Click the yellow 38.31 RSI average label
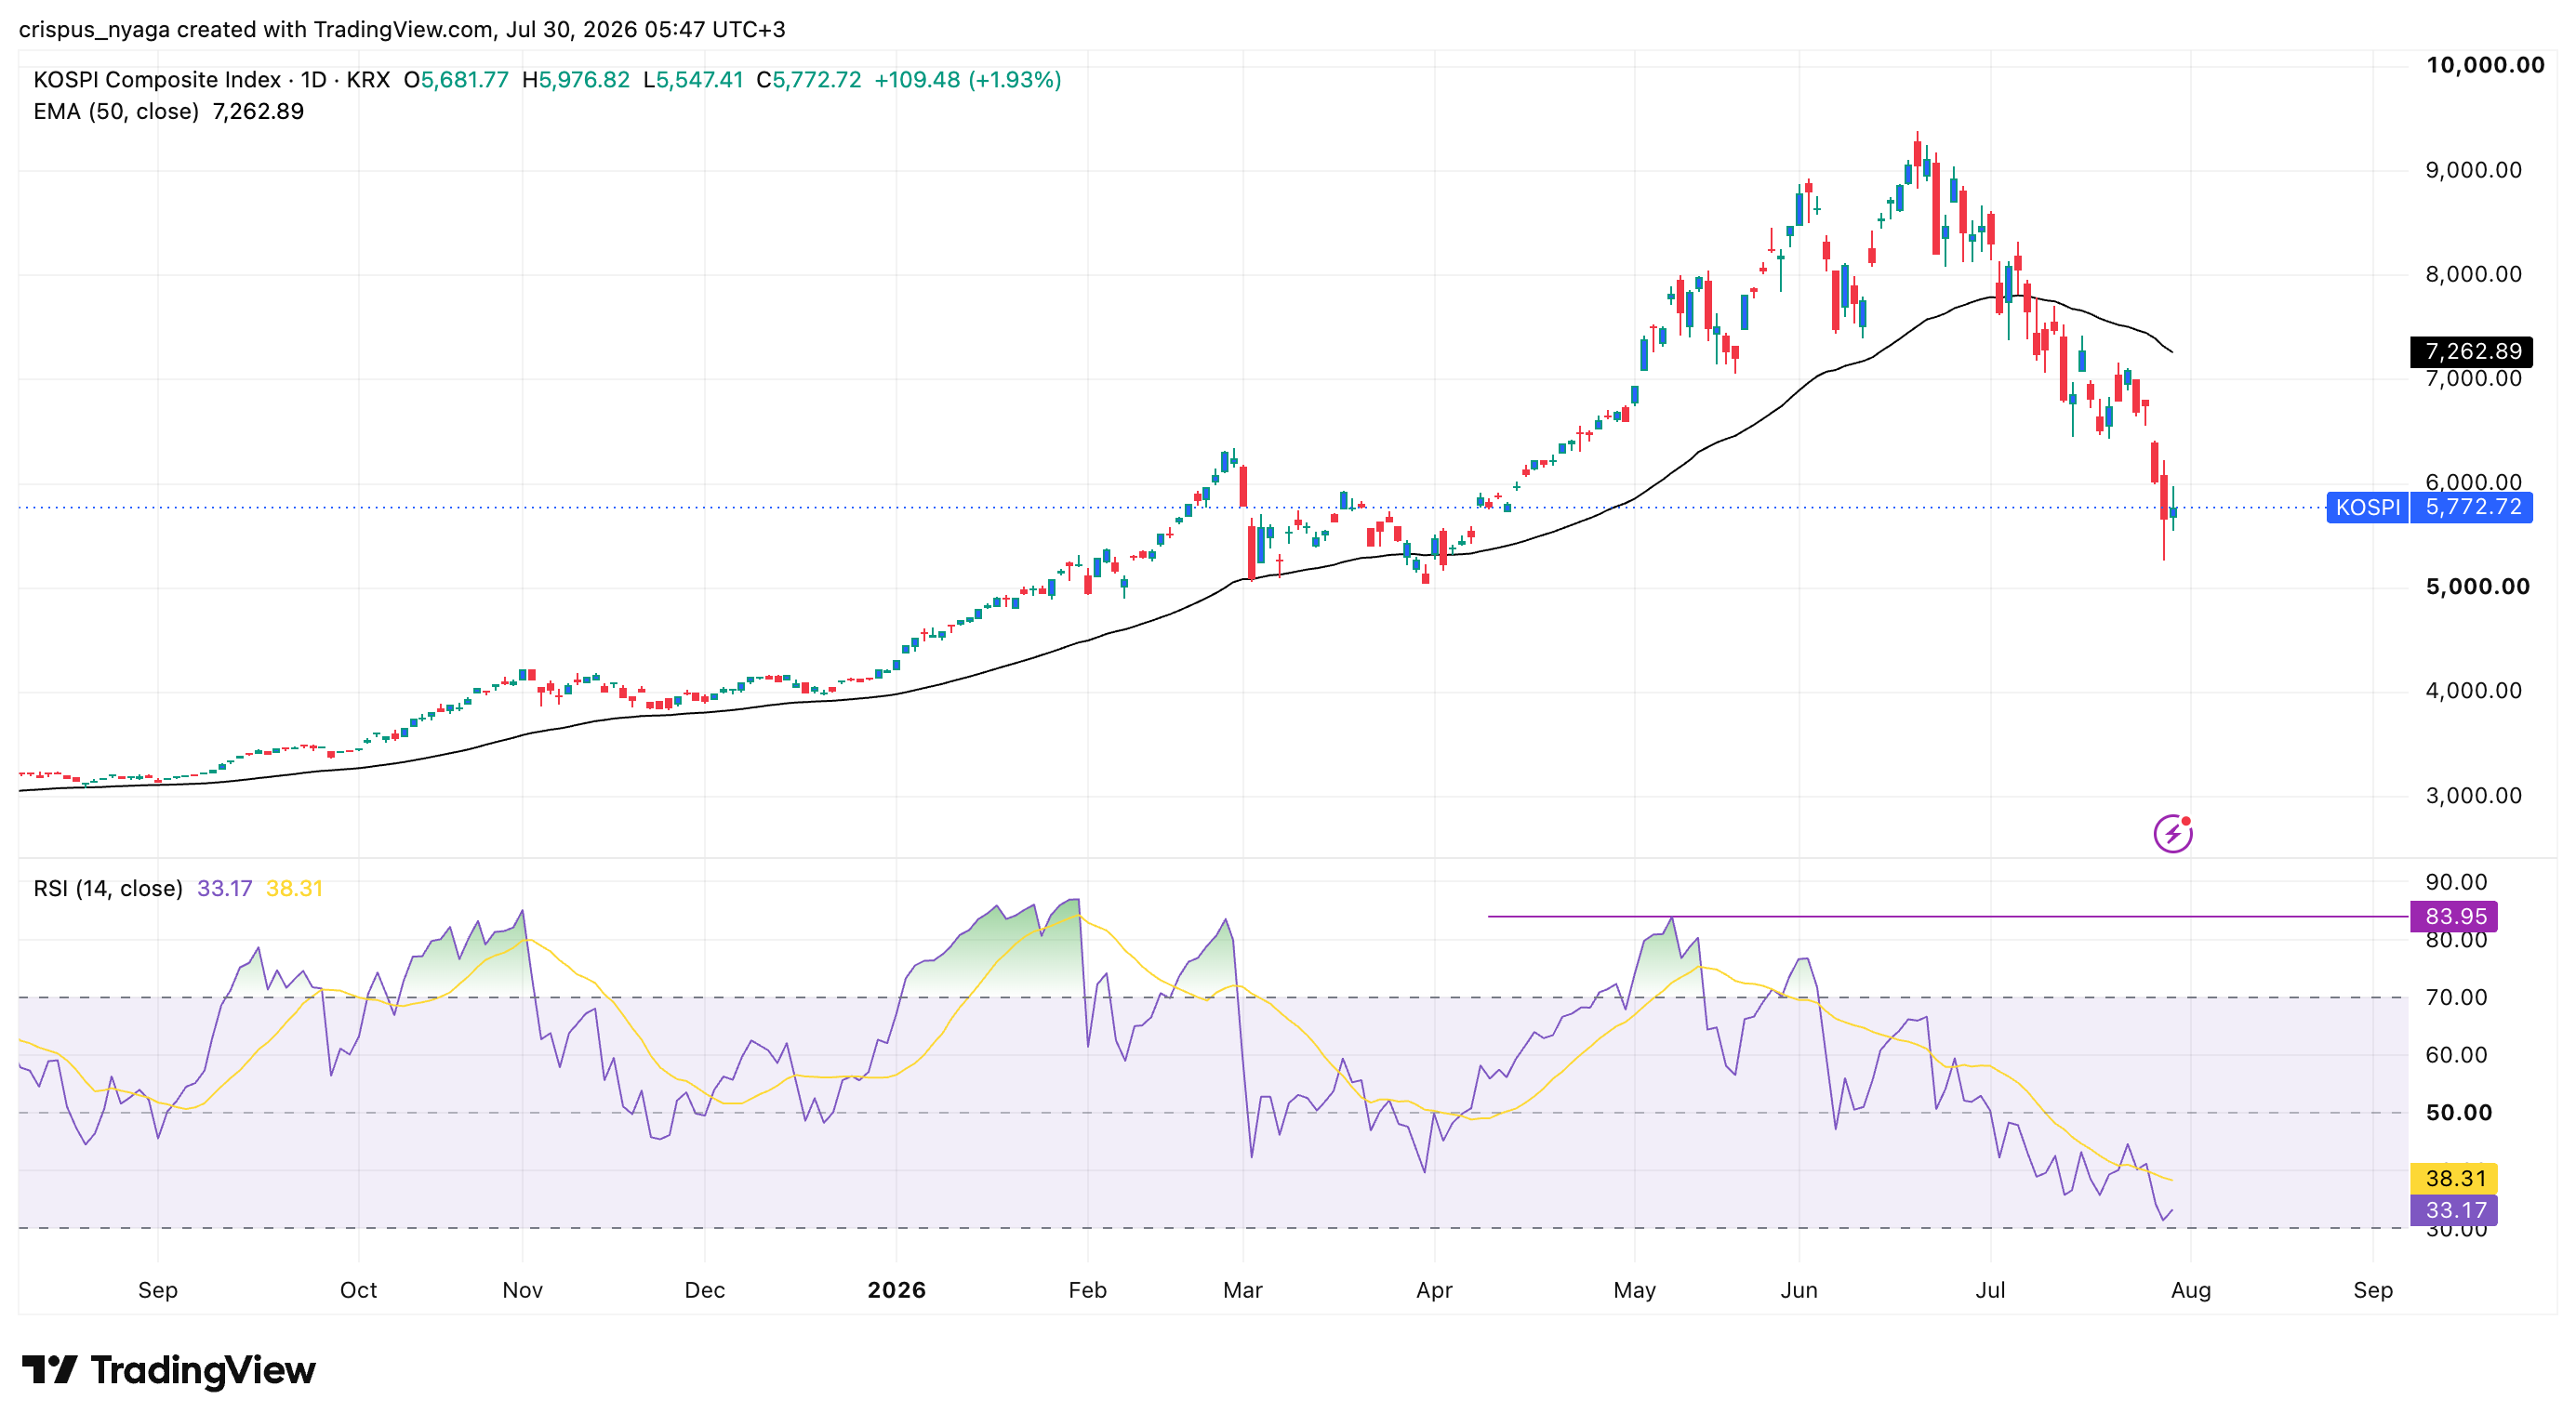This screenshot has width=2576, height=1426. point(2455,1178)
